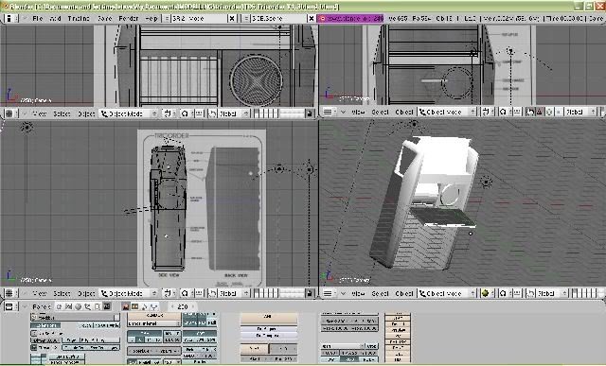
Task: Open the Shading context icon in buttons header
Action: point(78,306)
